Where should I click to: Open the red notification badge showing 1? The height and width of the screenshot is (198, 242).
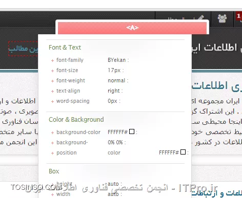click(x=239, y=16)
